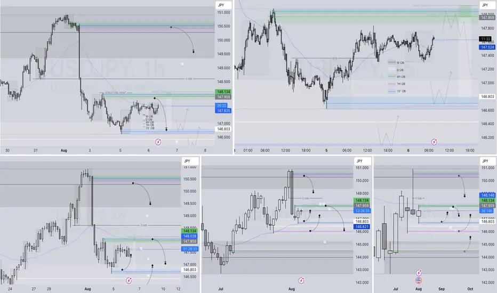Select blue 147.524 price label
The image size is (497, 293).
pyautogui.click(x=487, y=47)
